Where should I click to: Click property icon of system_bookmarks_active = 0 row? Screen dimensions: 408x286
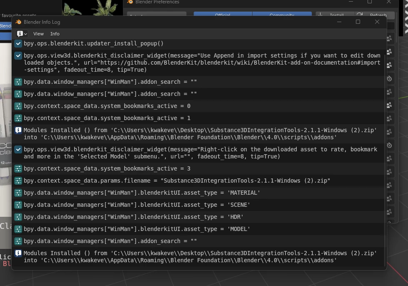[18, 106]
